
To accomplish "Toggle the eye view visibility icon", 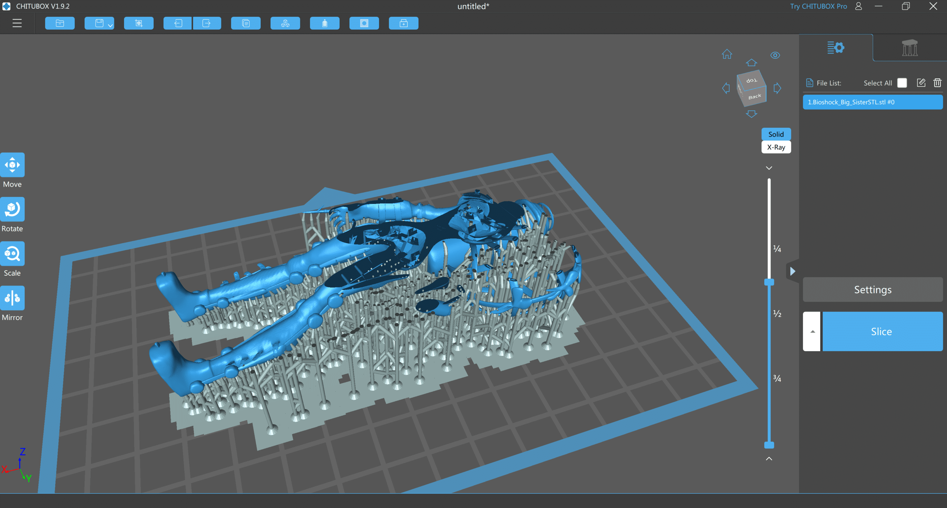I will [x=775, y=55].
